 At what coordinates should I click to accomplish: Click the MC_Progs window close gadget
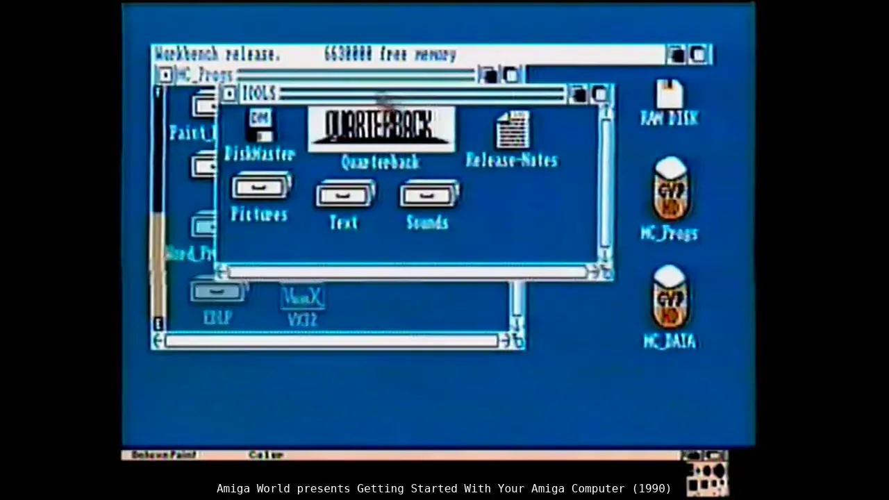coord(165,74)
